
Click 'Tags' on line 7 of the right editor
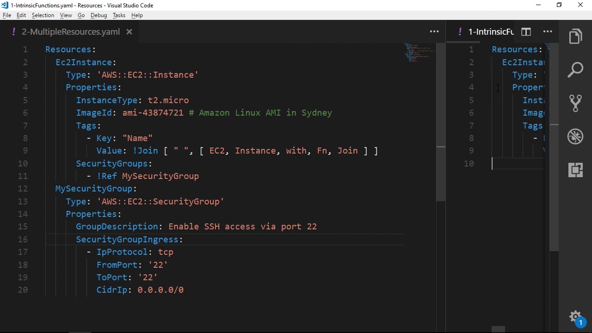point(533,126)
